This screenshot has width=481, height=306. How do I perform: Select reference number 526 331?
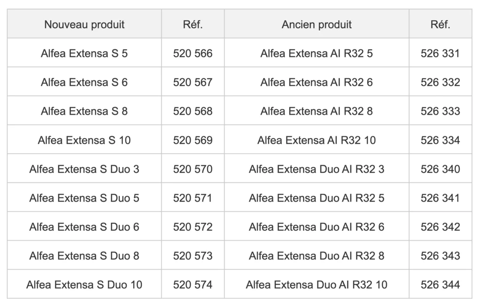[440, 53]
